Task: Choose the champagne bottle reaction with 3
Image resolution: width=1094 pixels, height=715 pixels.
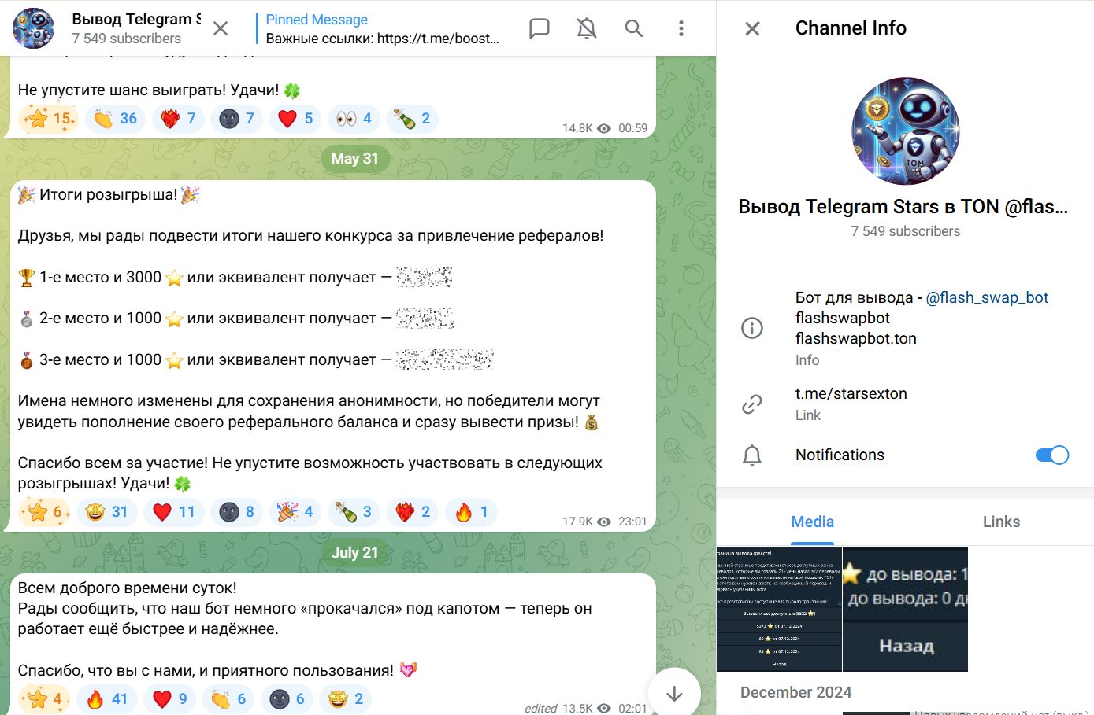Action: (354, 512)
